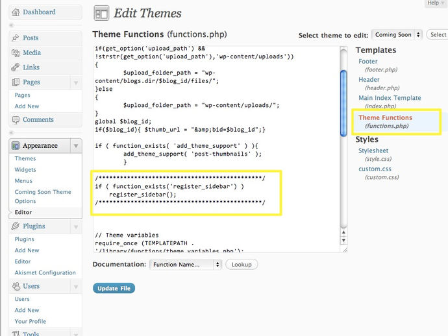
Task: Collapse the Plugins menu arrow
Action: tap(76, 227)
